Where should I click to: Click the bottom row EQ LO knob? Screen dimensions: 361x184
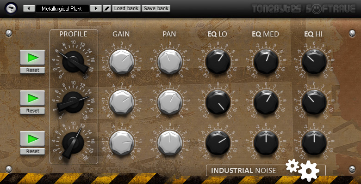(x=218, y=142)
